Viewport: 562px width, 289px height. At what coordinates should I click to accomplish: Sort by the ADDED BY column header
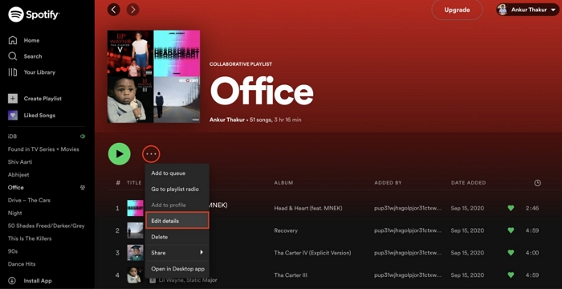tap(388, 183)
